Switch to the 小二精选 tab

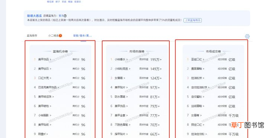54,36
